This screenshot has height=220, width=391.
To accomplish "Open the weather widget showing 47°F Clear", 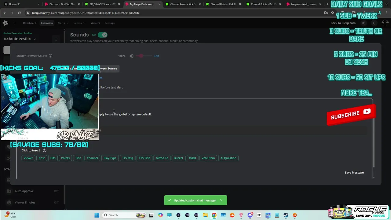I will pos(10,215).
